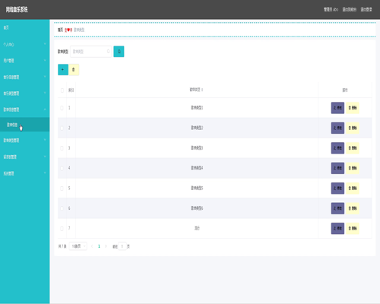Screen dimensions: 380x304
Task: Click the teal search icon button
Action: click(x=119, y=52)
